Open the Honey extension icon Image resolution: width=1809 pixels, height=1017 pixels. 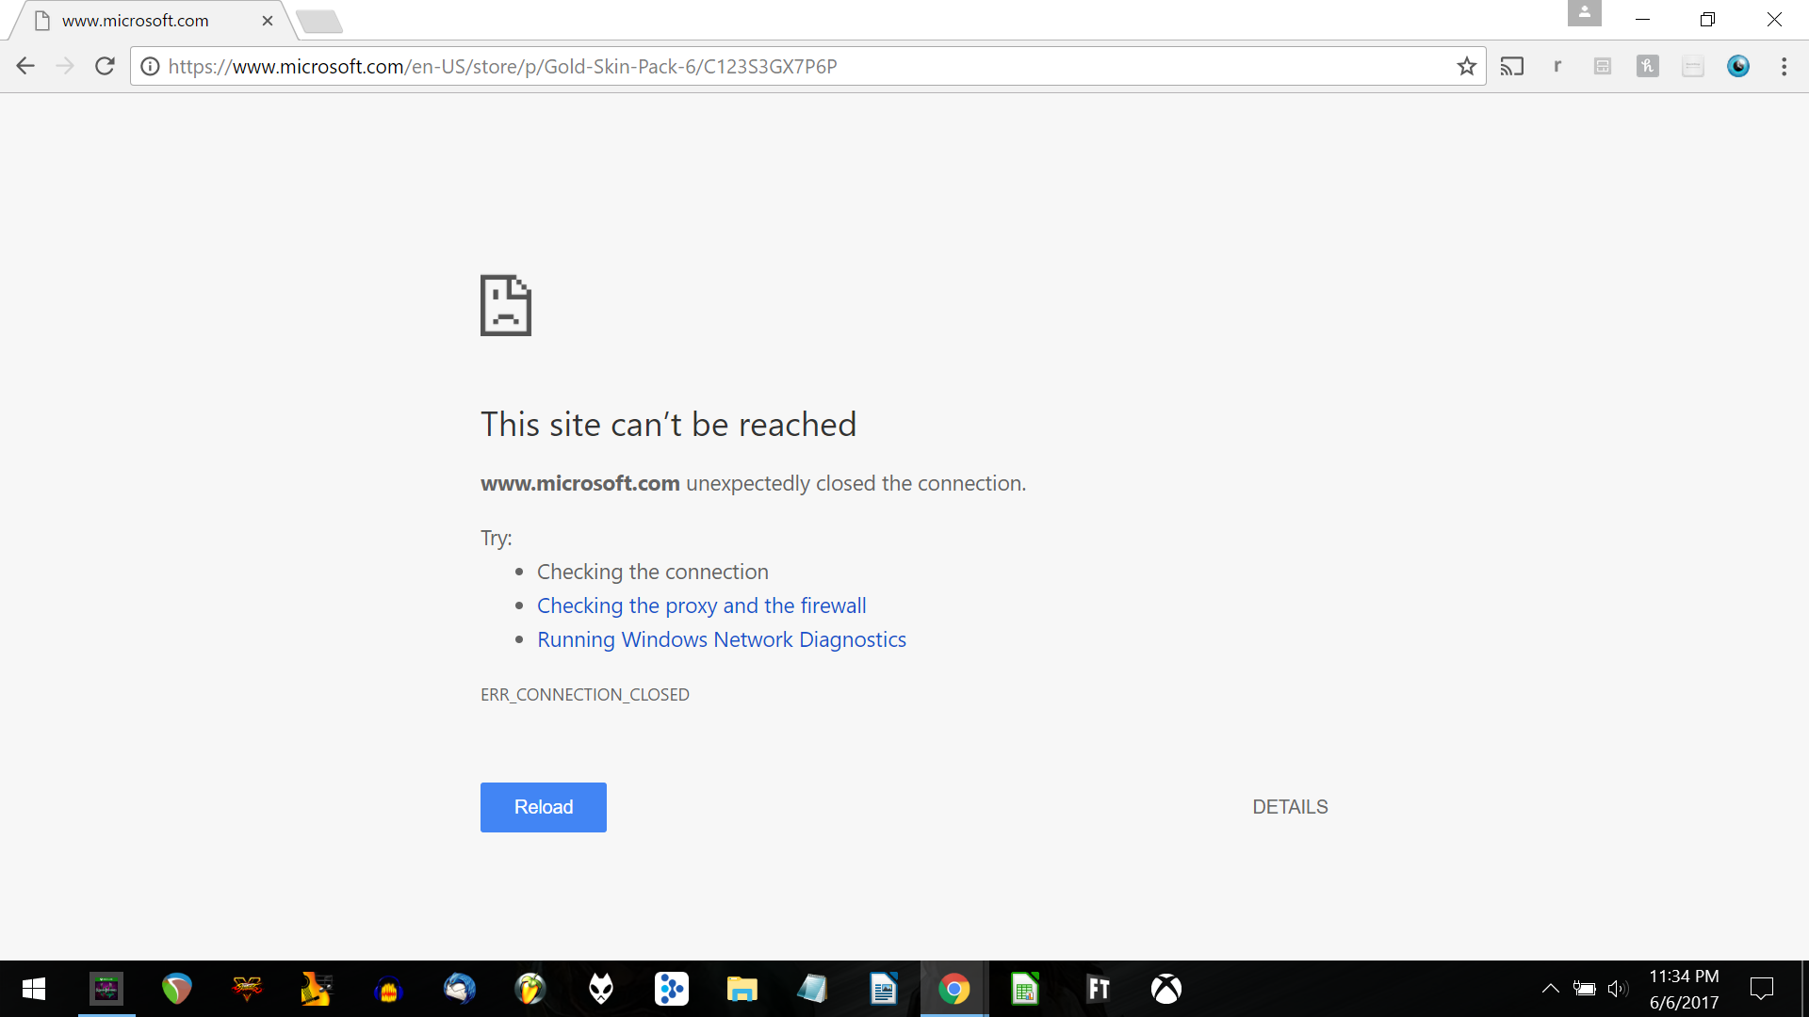[1648, 66]
